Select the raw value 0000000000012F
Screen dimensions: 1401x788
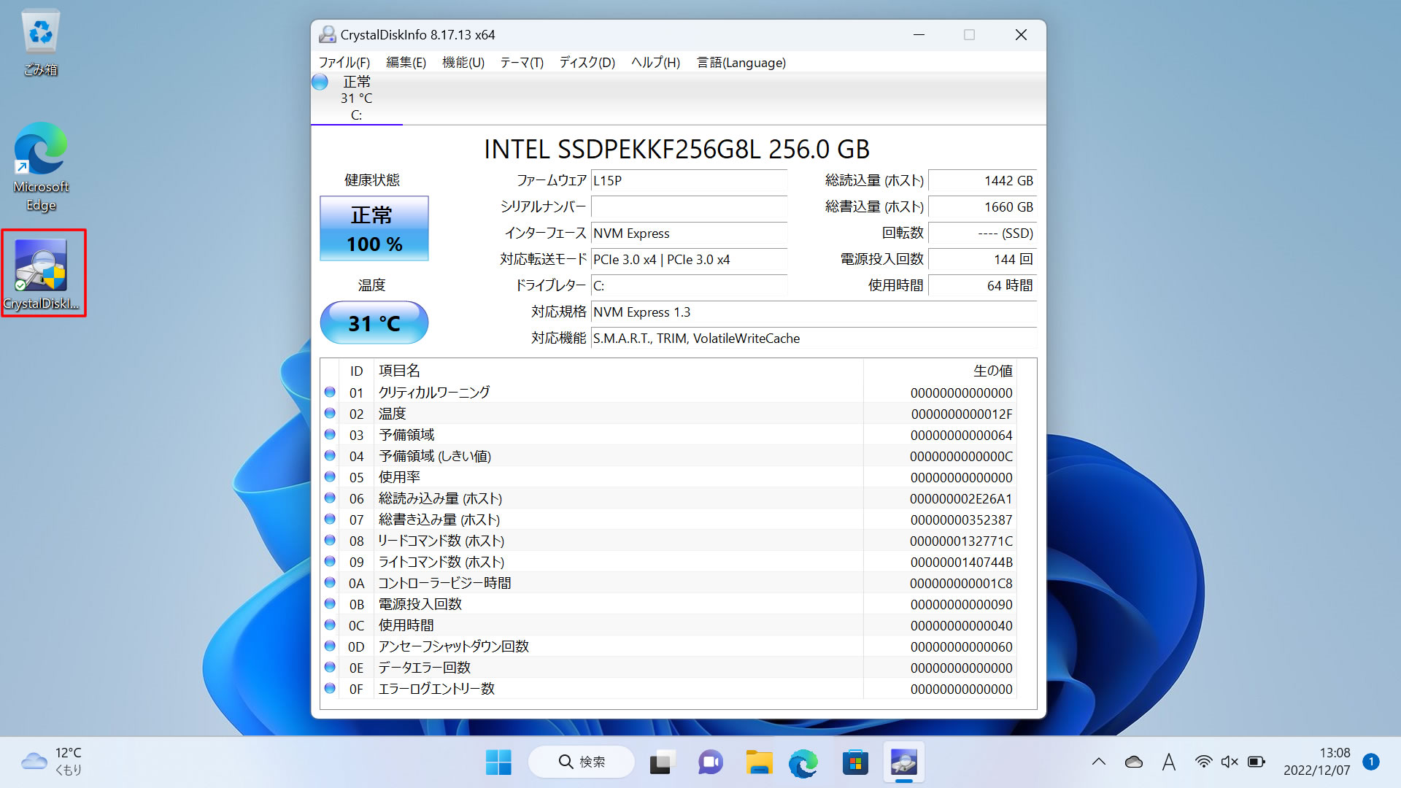pos(962,414)
